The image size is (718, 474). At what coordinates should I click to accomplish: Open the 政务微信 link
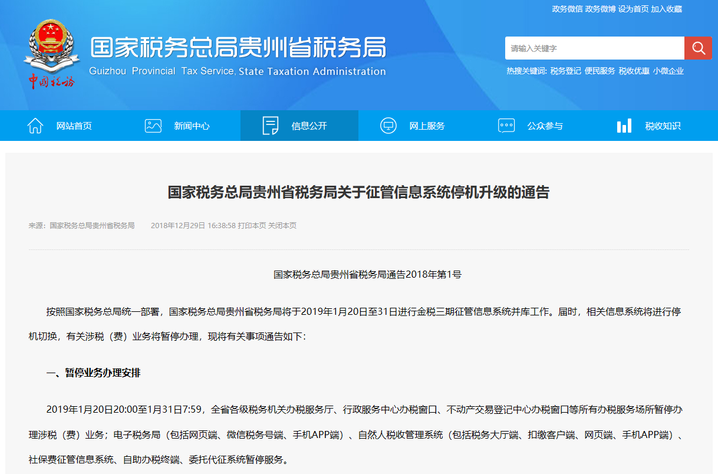pyautogui.click(x=567, y=9)
